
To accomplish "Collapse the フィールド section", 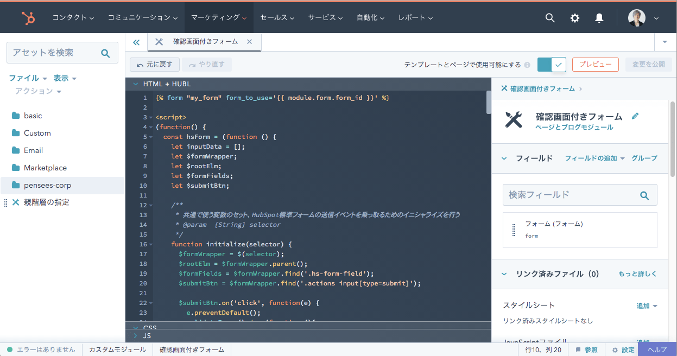I will pyautogui.click(x=503, y=158).
